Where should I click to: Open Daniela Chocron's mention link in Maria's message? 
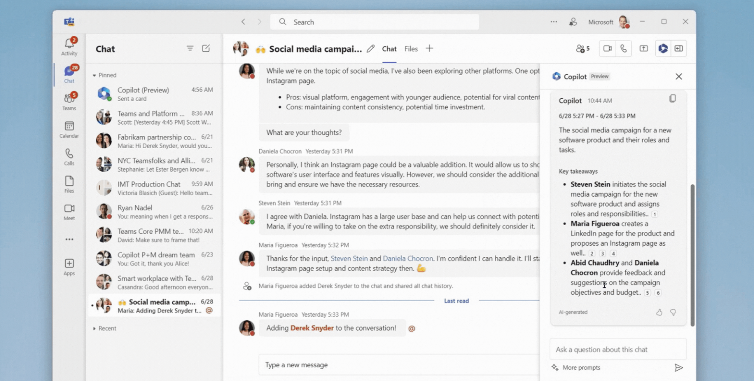[408, 258]
